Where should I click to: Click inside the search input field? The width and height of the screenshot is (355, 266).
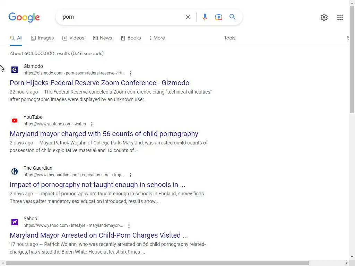click(x=121, y=17)
